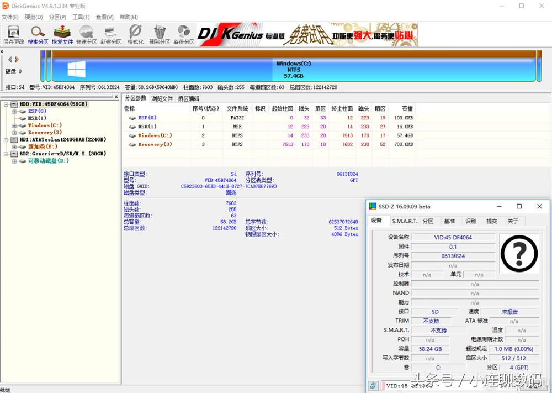This screenshot has height=393, width=552.
Task: Click the 搜索分区 search partition magnifier icon
Action: click(38, 34)
